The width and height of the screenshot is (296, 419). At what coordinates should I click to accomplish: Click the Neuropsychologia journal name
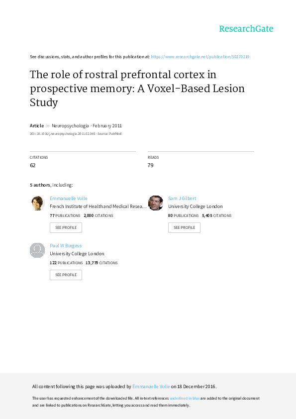coord(70,125)
